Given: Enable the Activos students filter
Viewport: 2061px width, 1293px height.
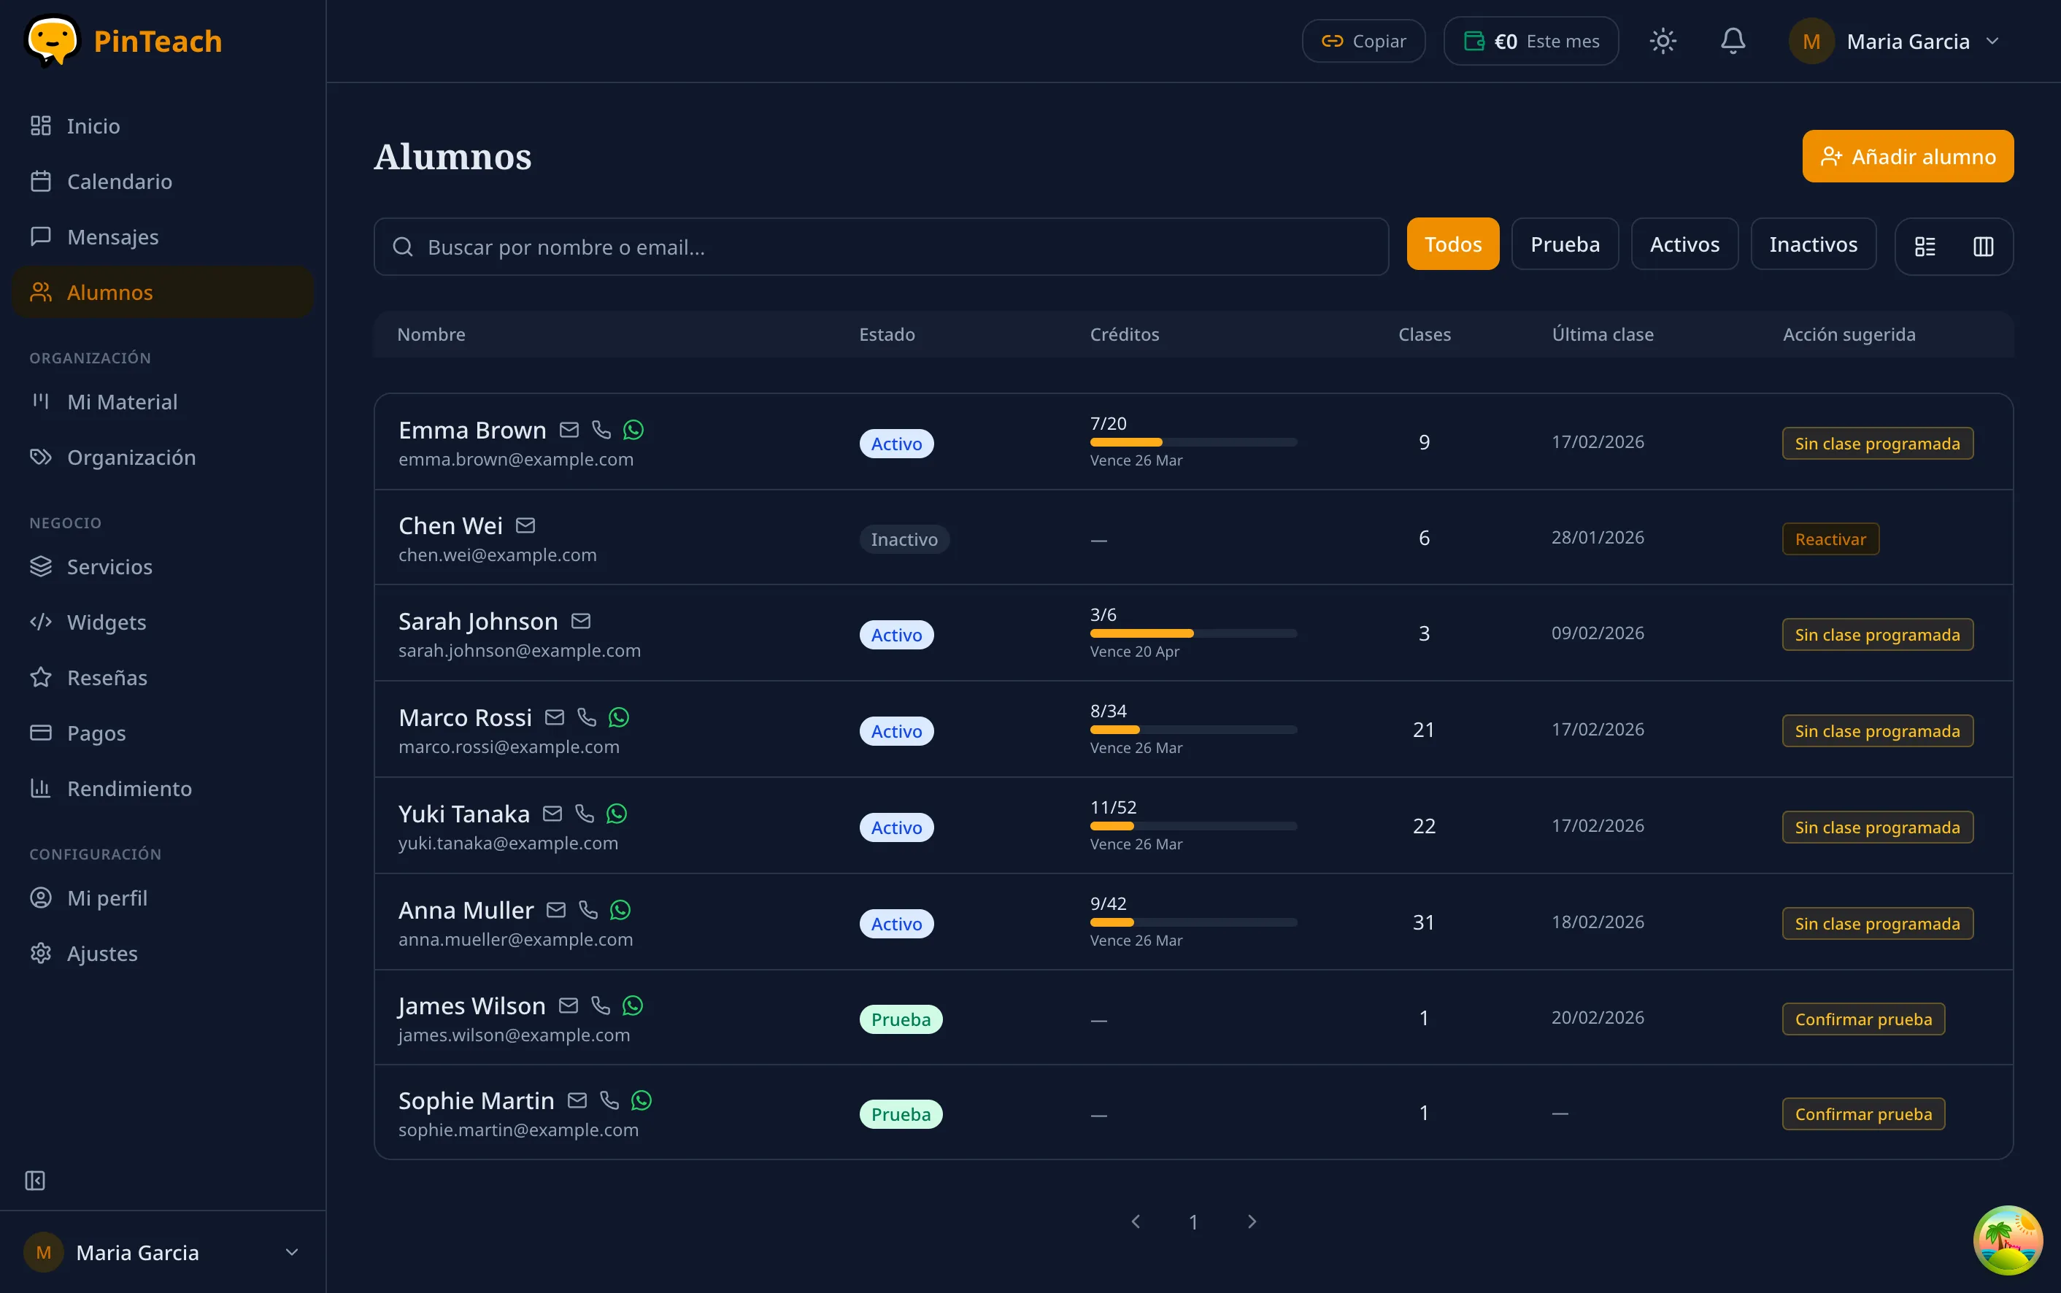Looking at the screenshot, I should [x=1683, y=244].
